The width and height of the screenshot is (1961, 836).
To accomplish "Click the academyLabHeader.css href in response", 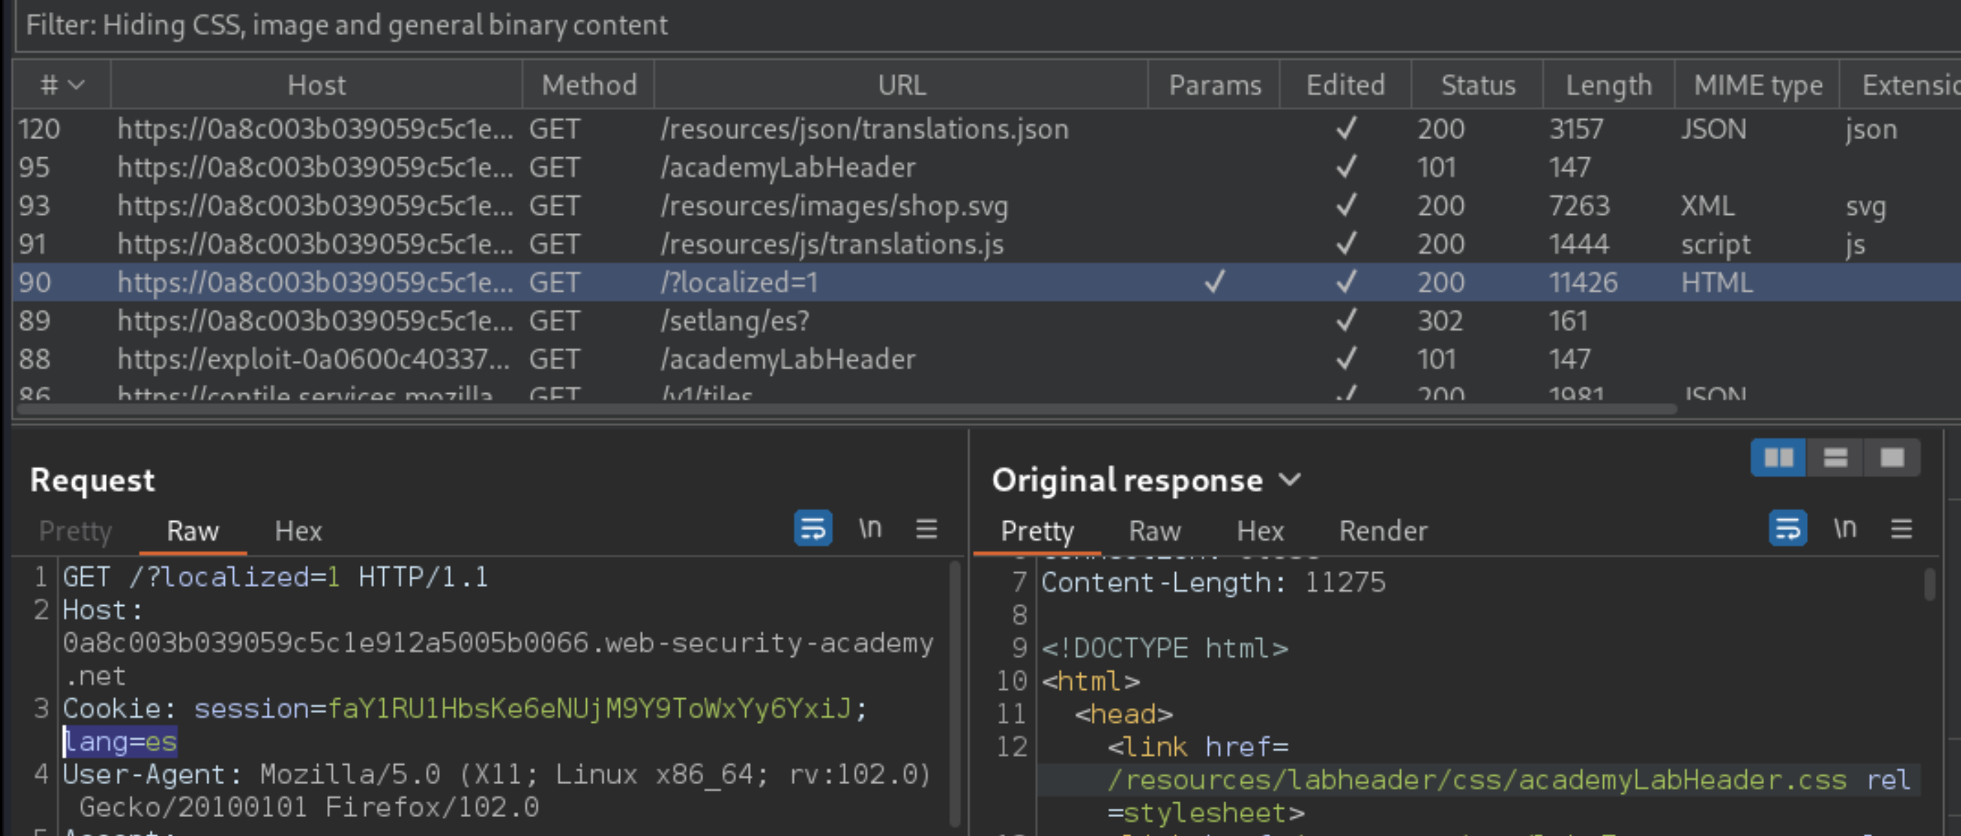I will coord(1477,780).
